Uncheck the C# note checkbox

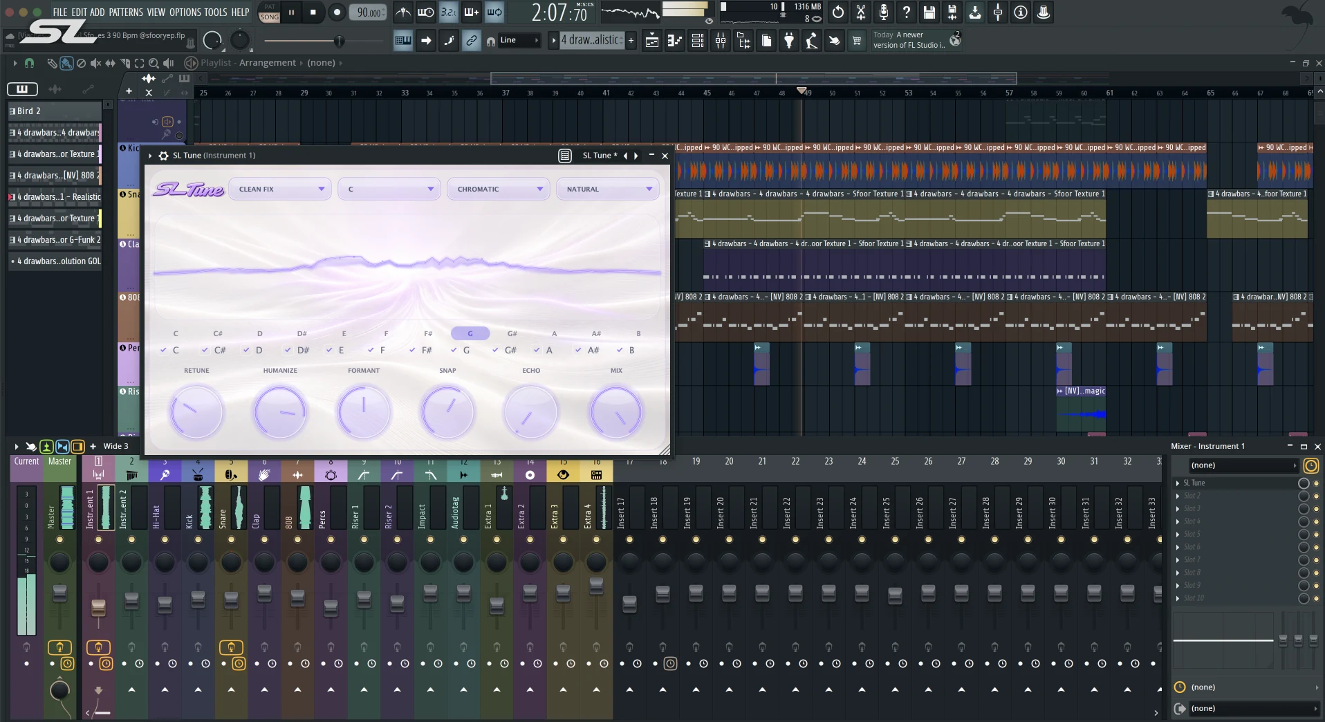[205, 350]
